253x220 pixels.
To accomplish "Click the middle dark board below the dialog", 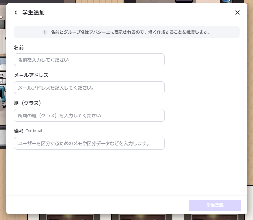I will [x=142, y=217].
